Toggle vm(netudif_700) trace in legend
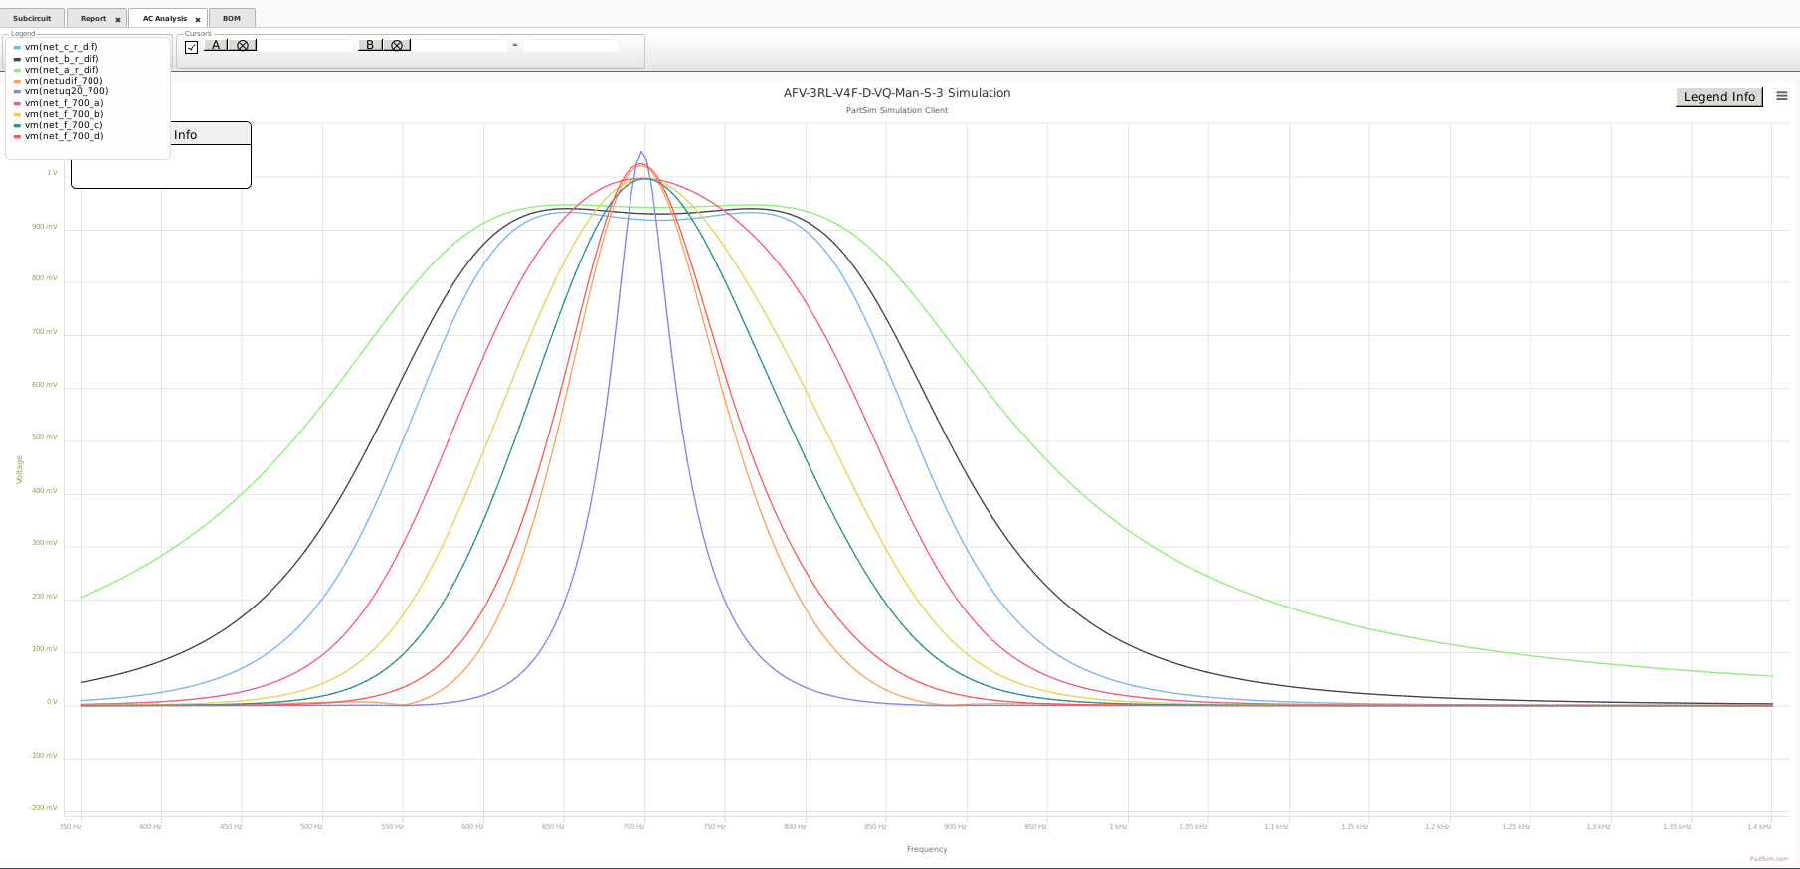 coord(58,81)
